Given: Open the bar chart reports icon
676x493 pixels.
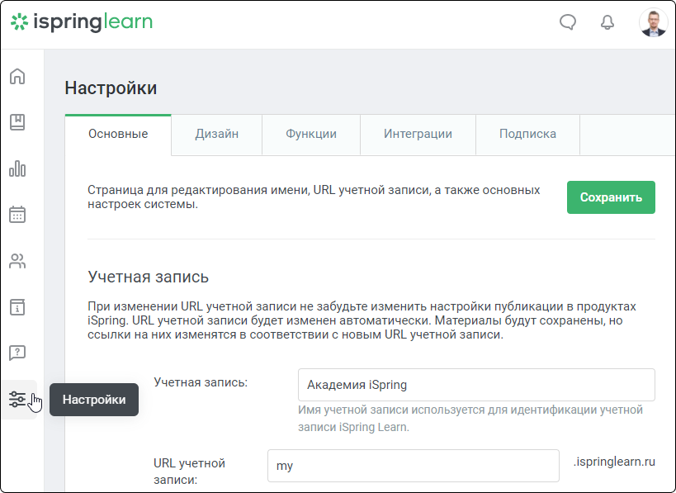Looking at the screenshot, I should click(x=17, y=168).
